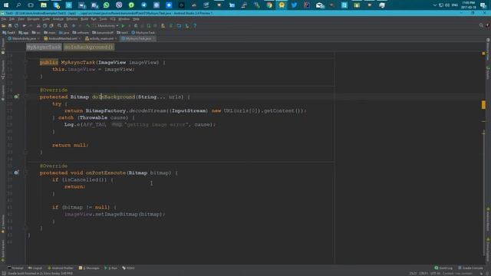
Task: Click the Make Project hammer icon
Action: pos(88,25)
